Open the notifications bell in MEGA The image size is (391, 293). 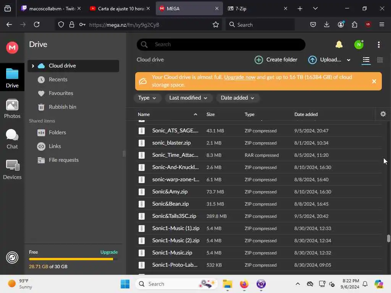coord(339,44)
